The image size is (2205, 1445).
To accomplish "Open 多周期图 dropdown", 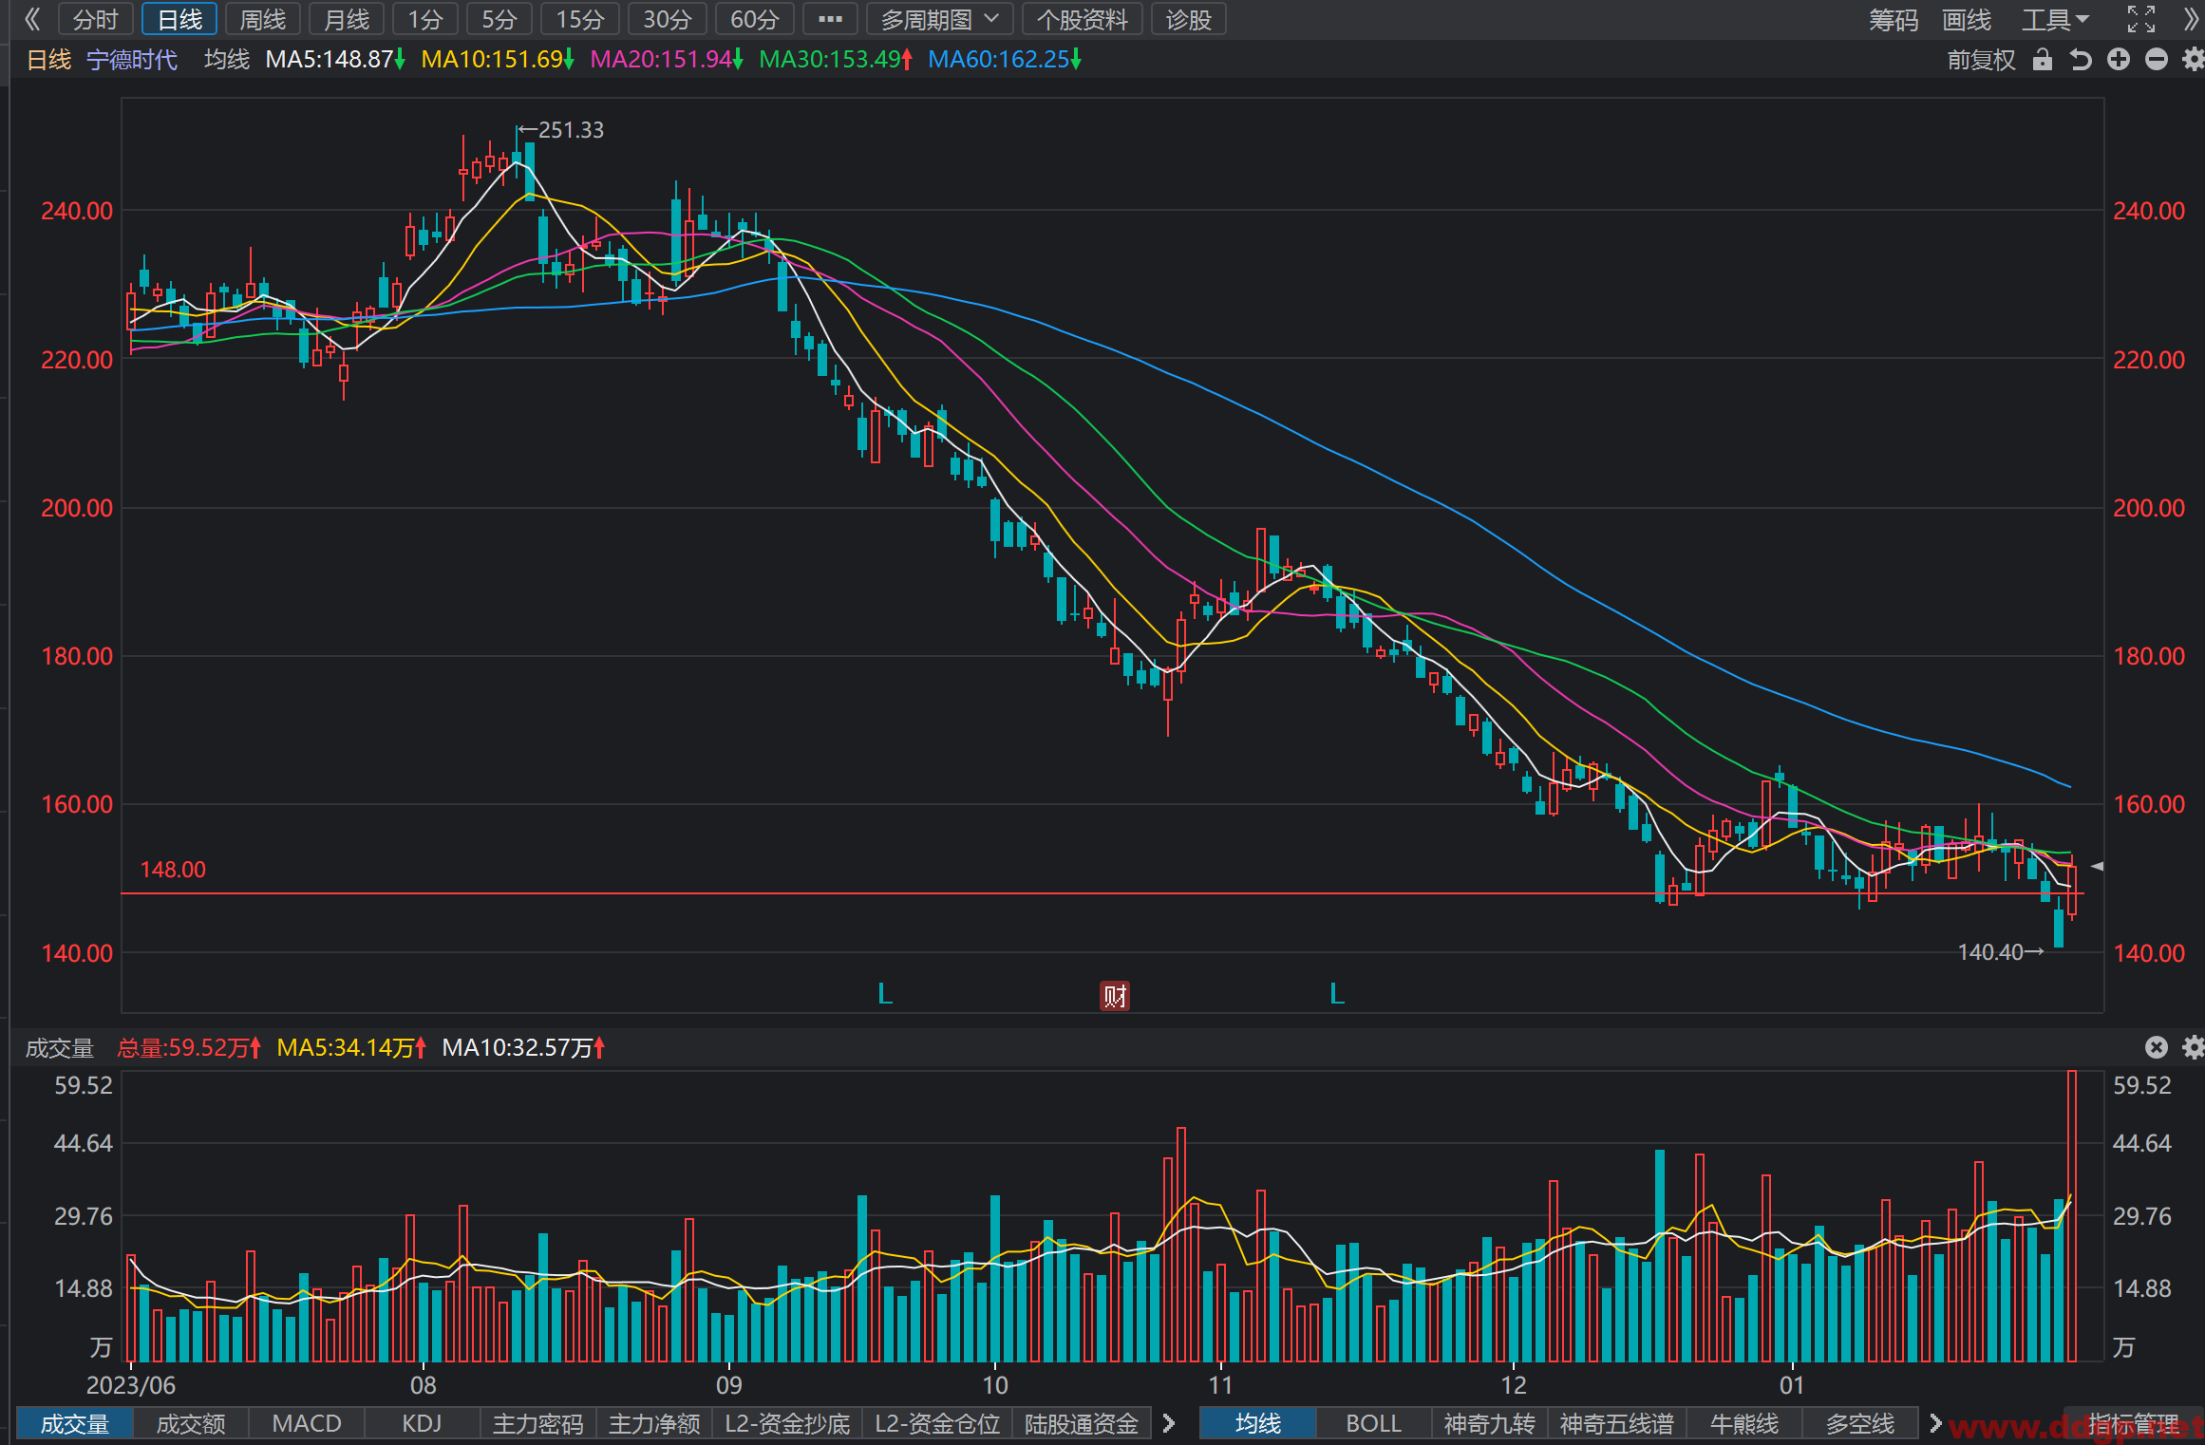I will click(939, 19).
